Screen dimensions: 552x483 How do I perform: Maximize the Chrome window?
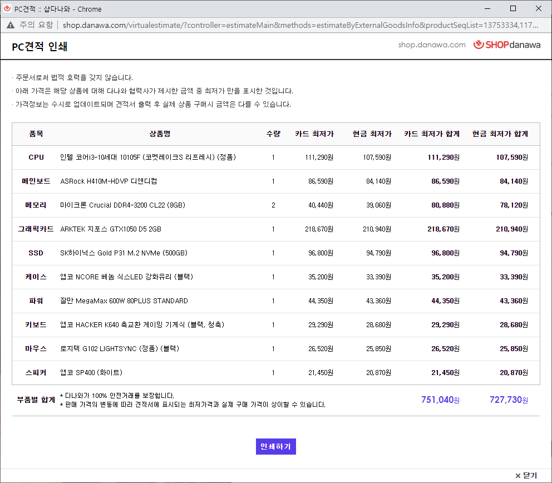513,8
